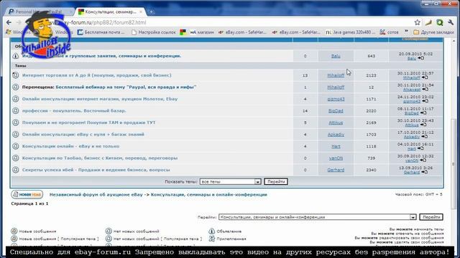Open topic профессия - покупатель. Восточный базар
This screenshot has height=258, width=460.
coord(74,111)
